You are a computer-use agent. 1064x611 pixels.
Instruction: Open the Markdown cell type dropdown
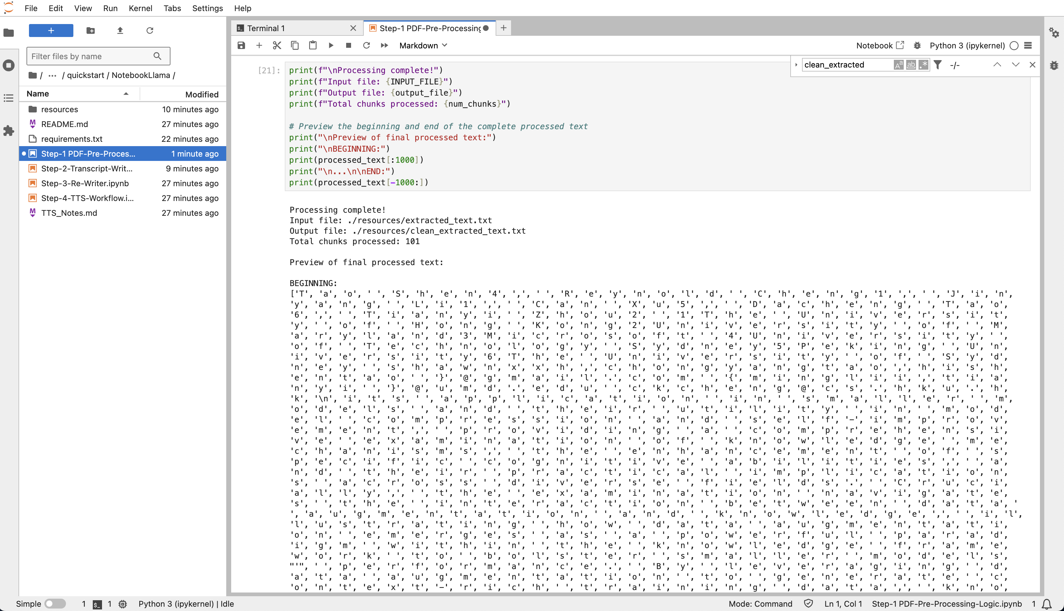click(x=423, y=45)
